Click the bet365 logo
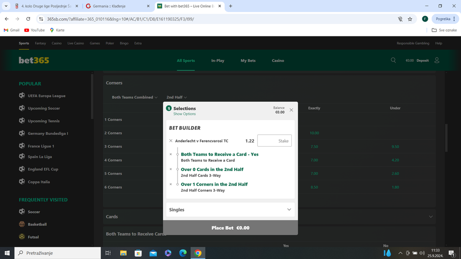Screen dimensions: 461x259 click(34, 60)
